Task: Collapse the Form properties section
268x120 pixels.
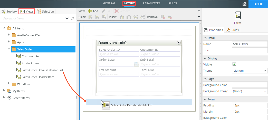Action: click(205, 99)
